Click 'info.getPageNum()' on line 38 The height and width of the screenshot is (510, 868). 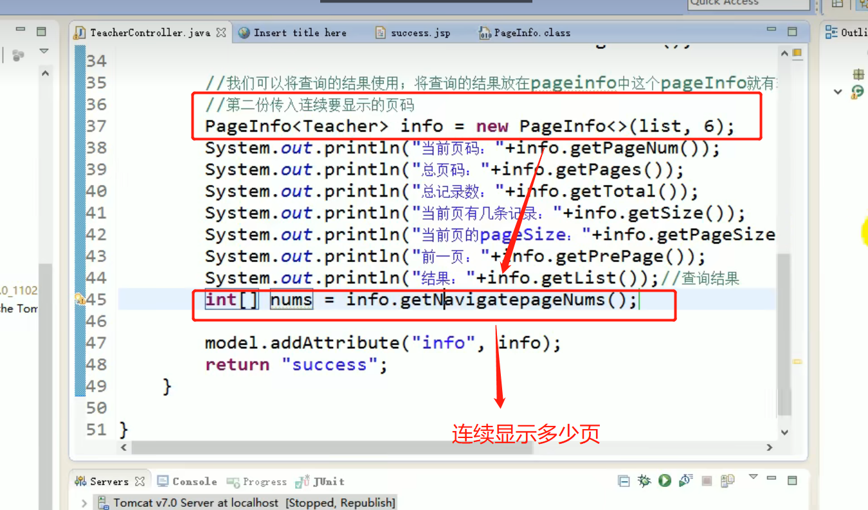tap(612, 148)
